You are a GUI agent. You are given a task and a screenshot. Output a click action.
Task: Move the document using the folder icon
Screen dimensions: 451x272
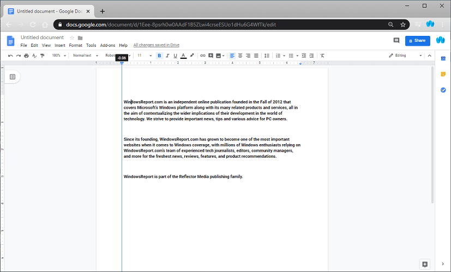point(80,38)
